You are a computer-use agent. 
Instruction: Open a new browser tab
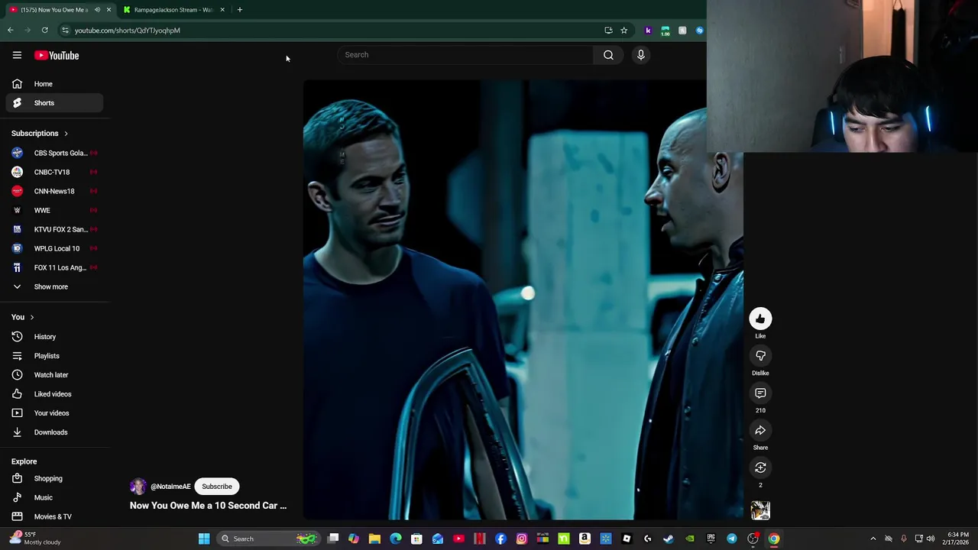click(x=240, y=10)
